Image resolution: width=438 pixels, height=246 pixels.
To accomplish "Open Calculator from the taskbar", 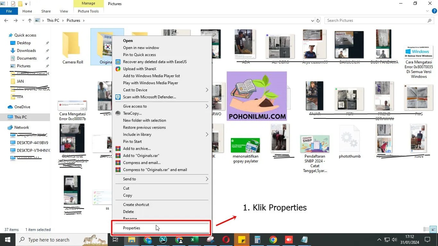I will pos(257,240).
